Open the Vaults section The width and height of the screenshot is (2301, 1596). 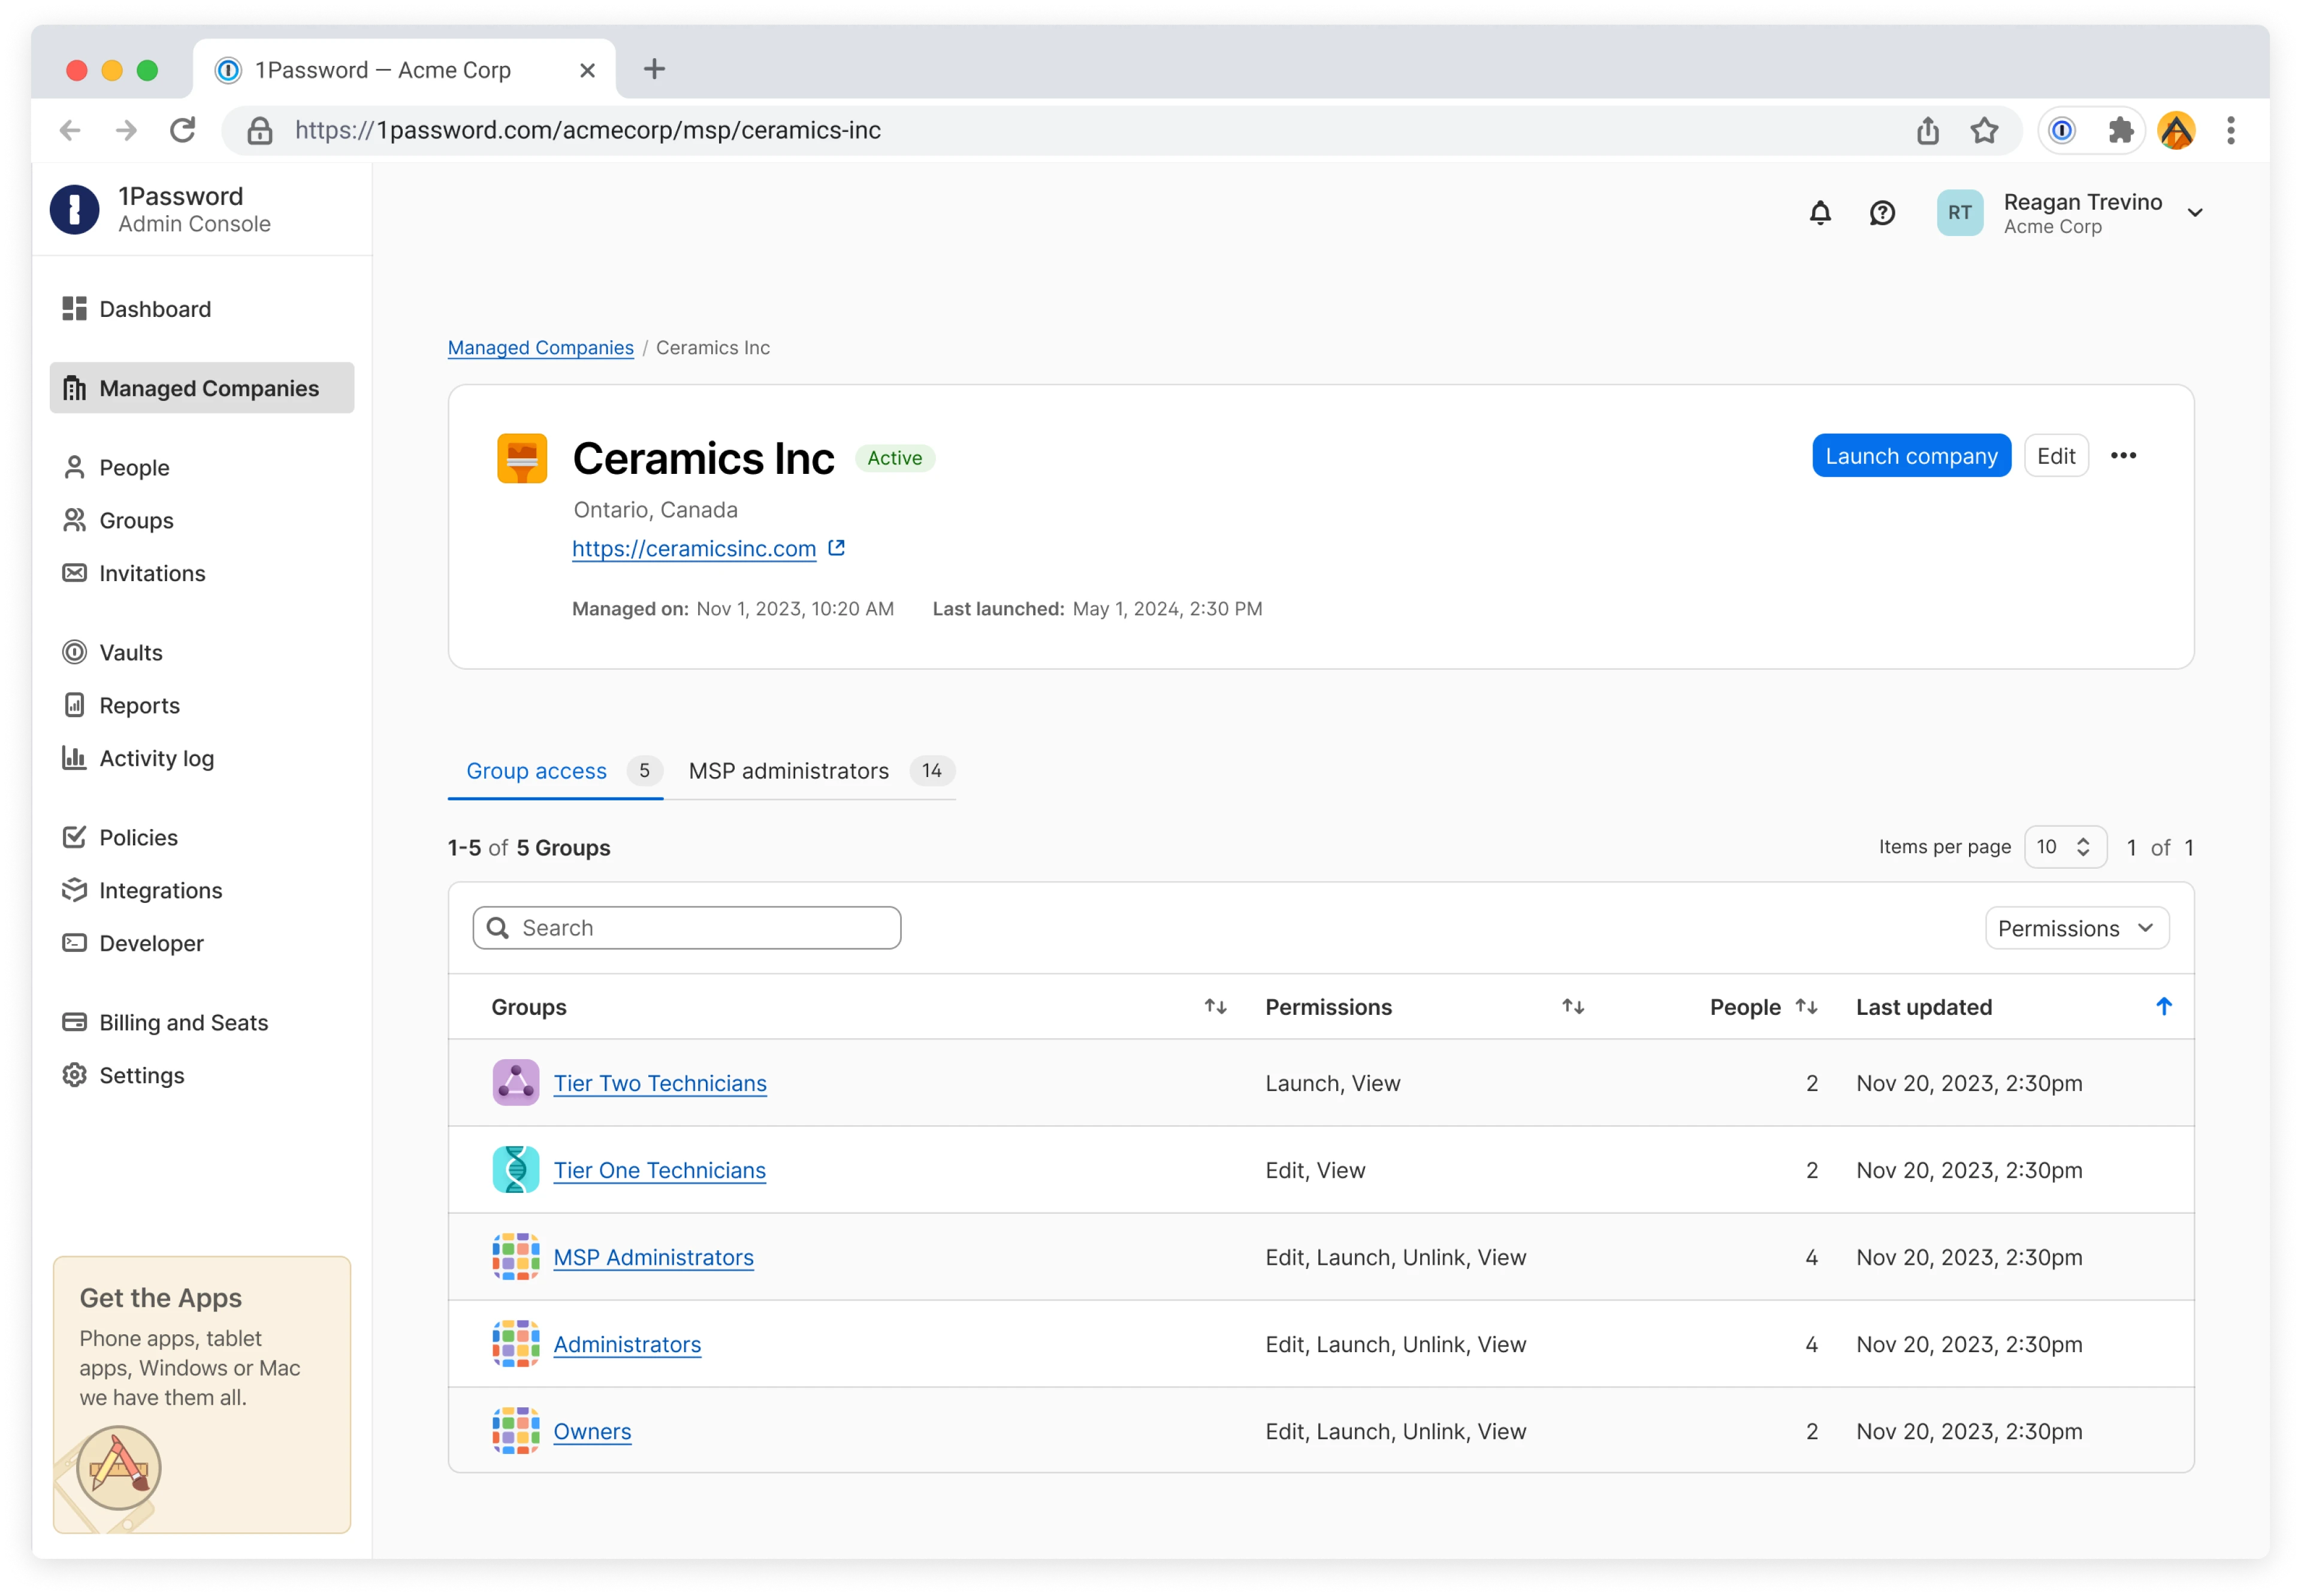pyautogui.click(x=130, y=652)
